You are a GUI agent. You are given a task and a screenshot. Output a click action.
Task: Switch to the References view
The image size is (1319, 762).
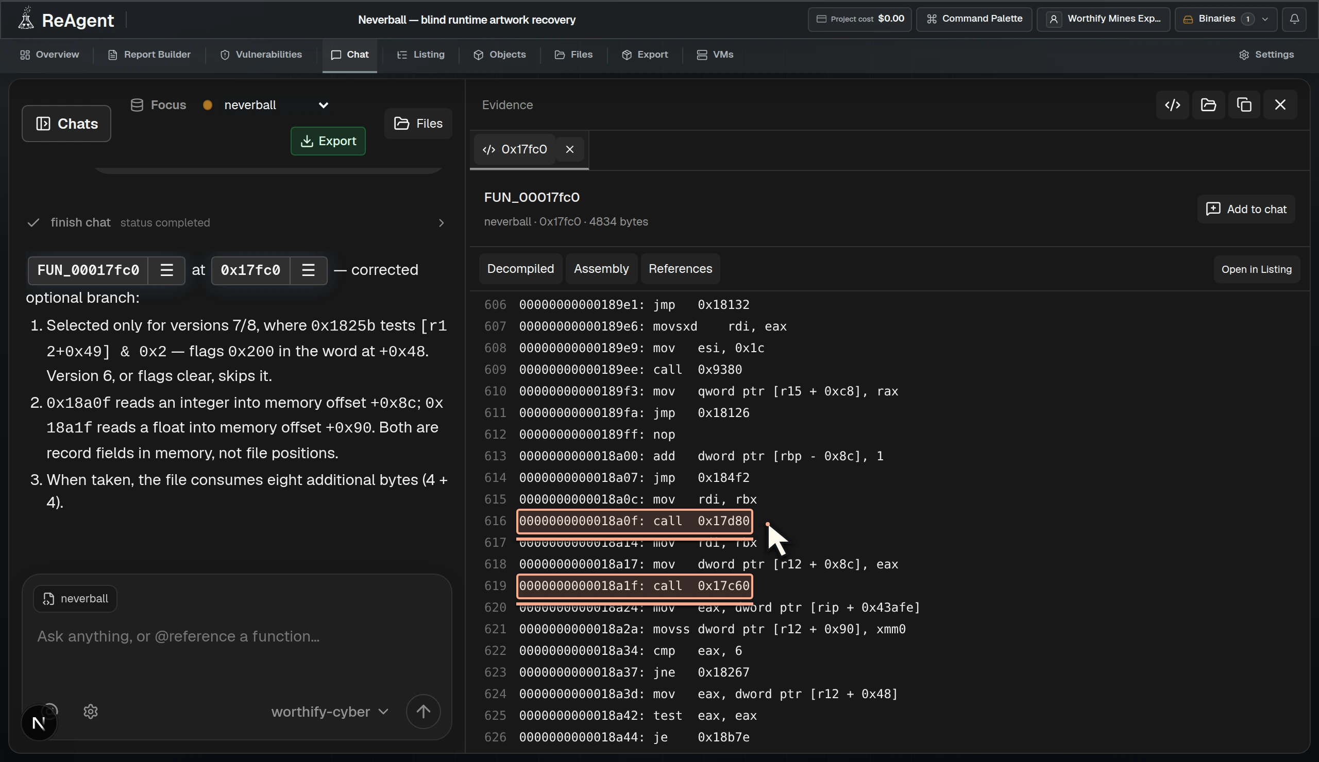[680, 269]
